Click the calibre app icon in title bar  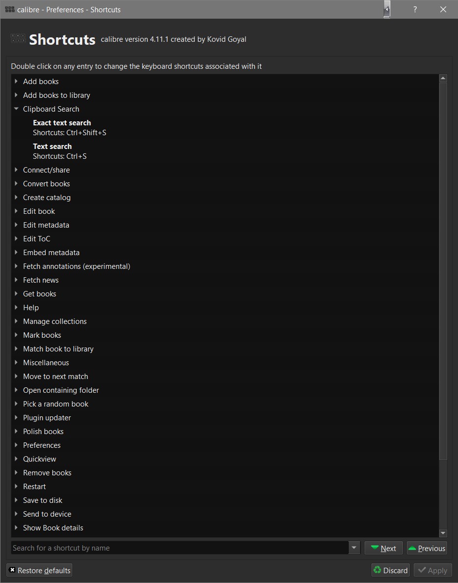[10, 9]
